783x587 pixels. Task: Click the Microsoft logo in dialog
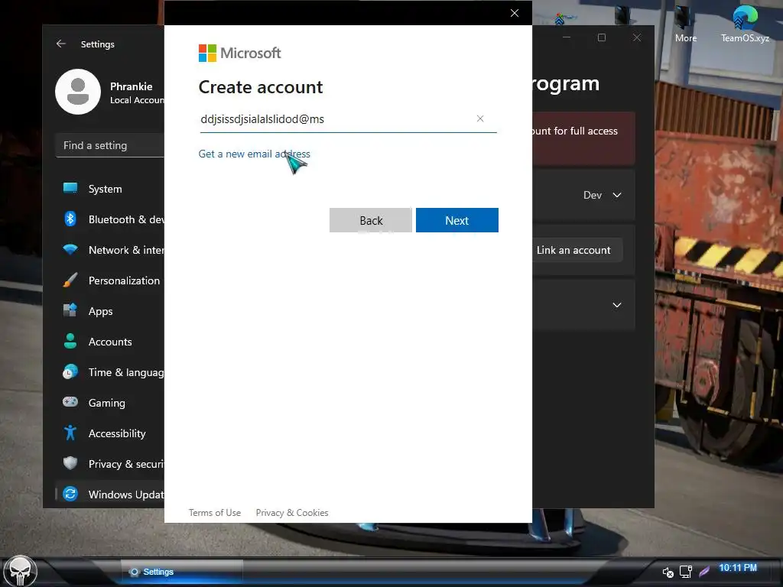pyautogui.click(x=239, y=53)
